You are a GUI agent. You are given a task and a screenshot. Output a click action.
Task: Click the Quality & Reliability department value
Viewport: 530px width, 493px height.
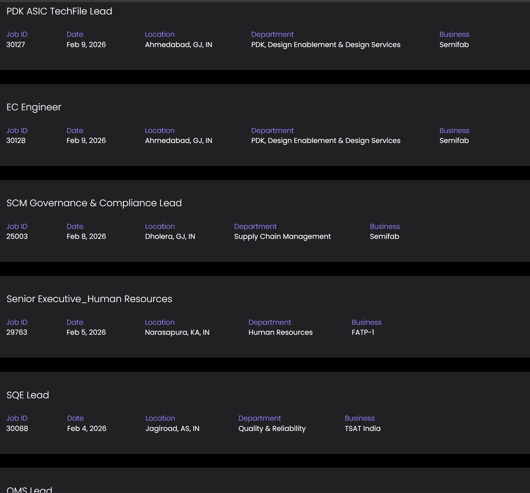click(x=272, y=428)
